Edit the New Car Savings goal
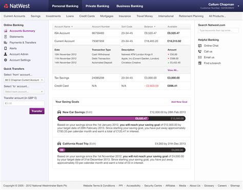The width and height of the screenshot is (243, 190). [89, 112]
